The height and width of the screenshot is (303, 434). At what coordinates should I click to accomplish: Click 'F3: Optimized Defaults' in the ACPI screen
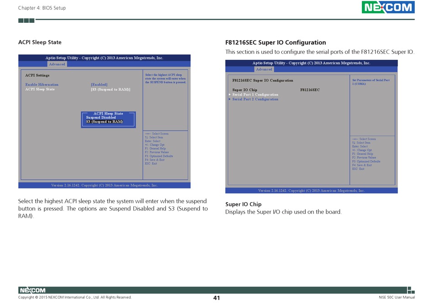159,156
